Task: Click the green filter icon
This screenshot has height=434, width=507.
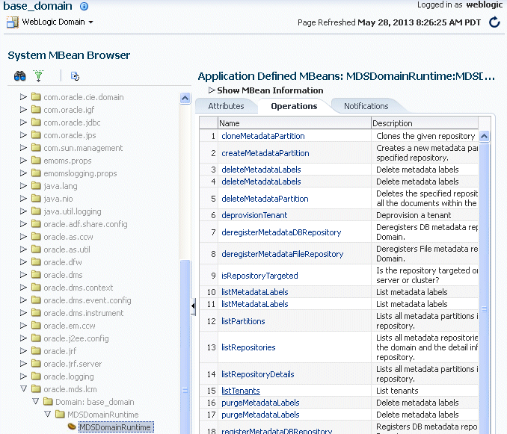Action: coord(38,76)
